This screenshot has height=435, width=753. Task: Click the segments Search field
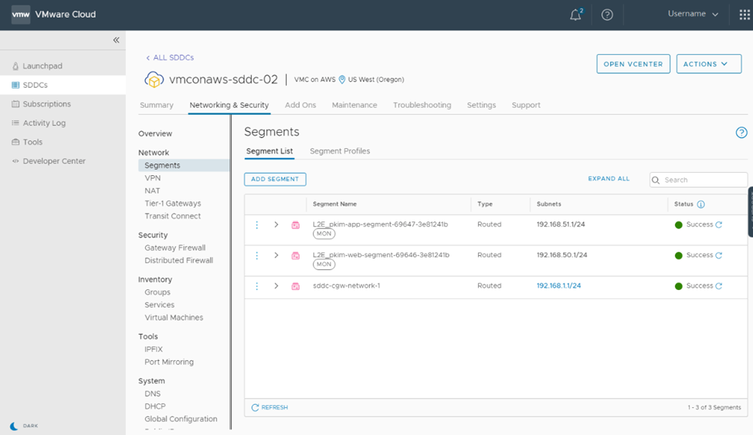click(698, 180)
